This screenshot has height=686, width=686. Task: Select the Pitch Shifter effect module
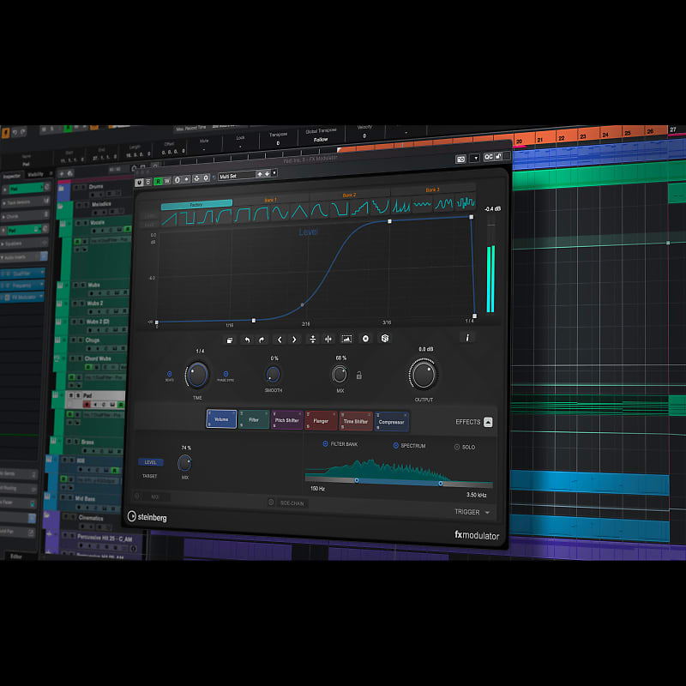point(287,420)
